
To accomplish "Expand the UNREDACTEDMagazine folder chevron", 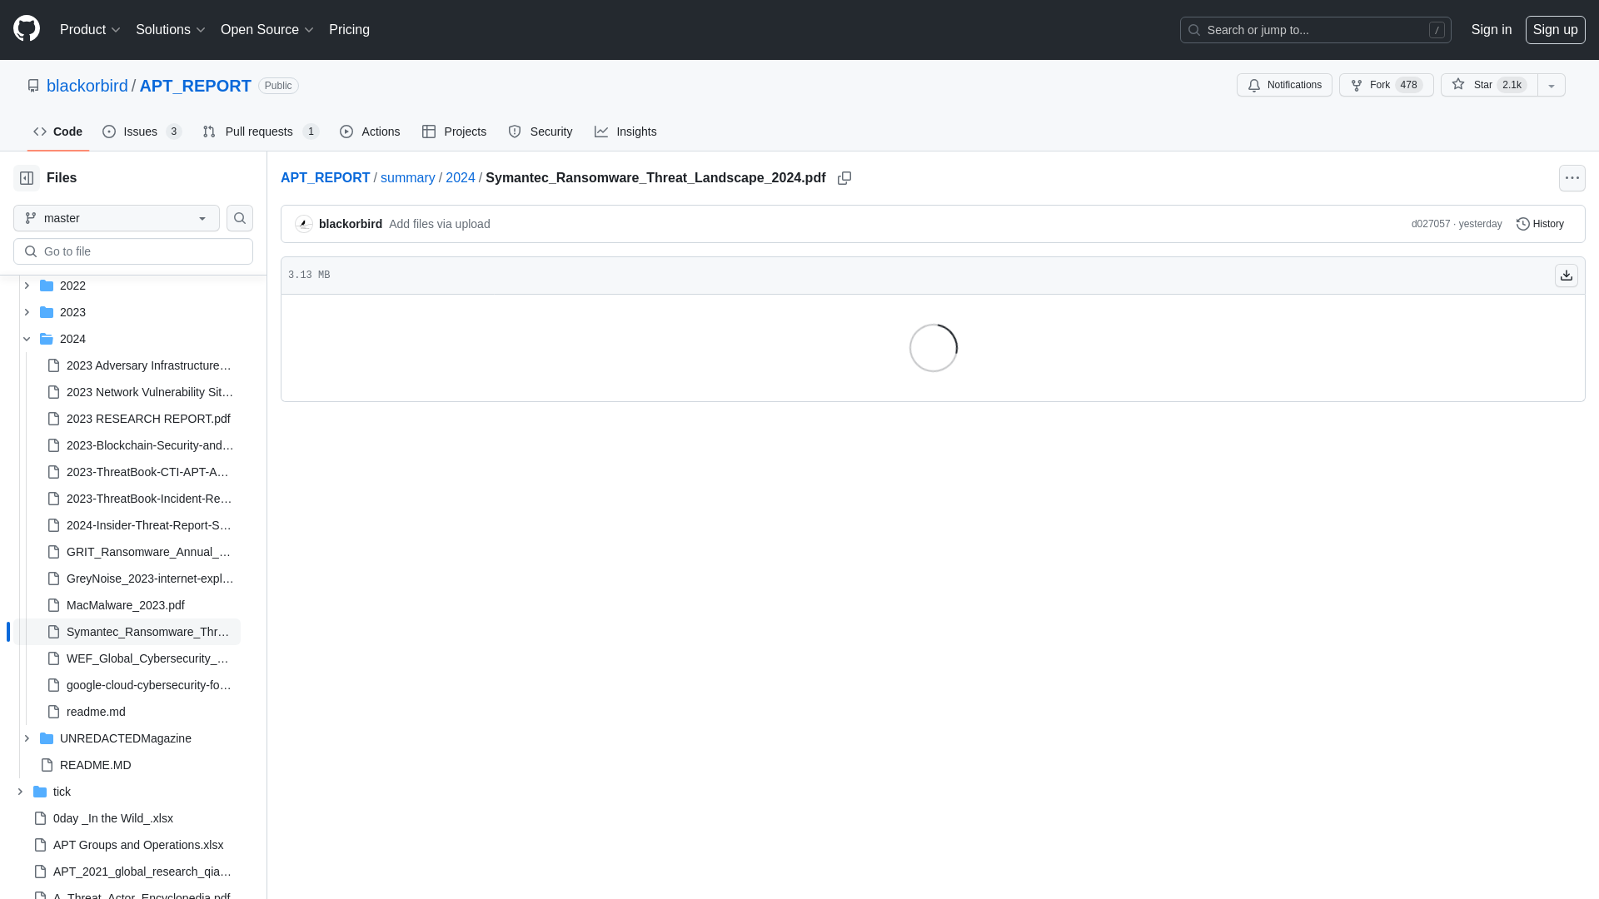I will pyautogui.click(x=27, y=738).
